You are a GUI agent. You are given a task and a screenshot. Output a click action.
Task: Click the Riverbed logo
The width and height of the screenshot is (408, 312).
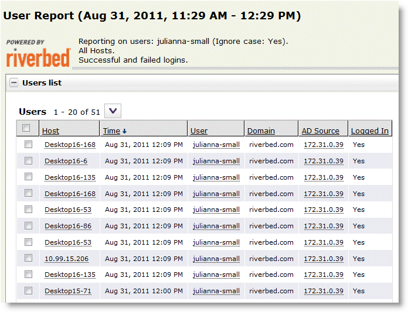(38, 54)
